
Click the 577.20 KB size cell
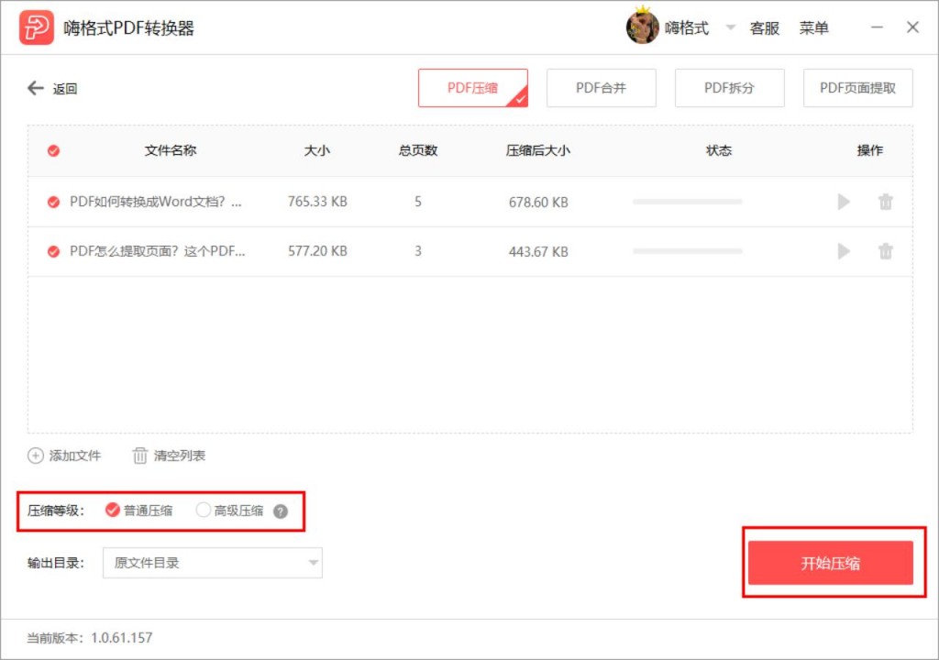pos(317,251)
